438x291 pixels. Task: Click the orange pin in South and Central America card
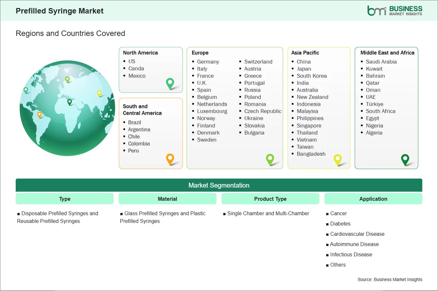coord(170,159)
